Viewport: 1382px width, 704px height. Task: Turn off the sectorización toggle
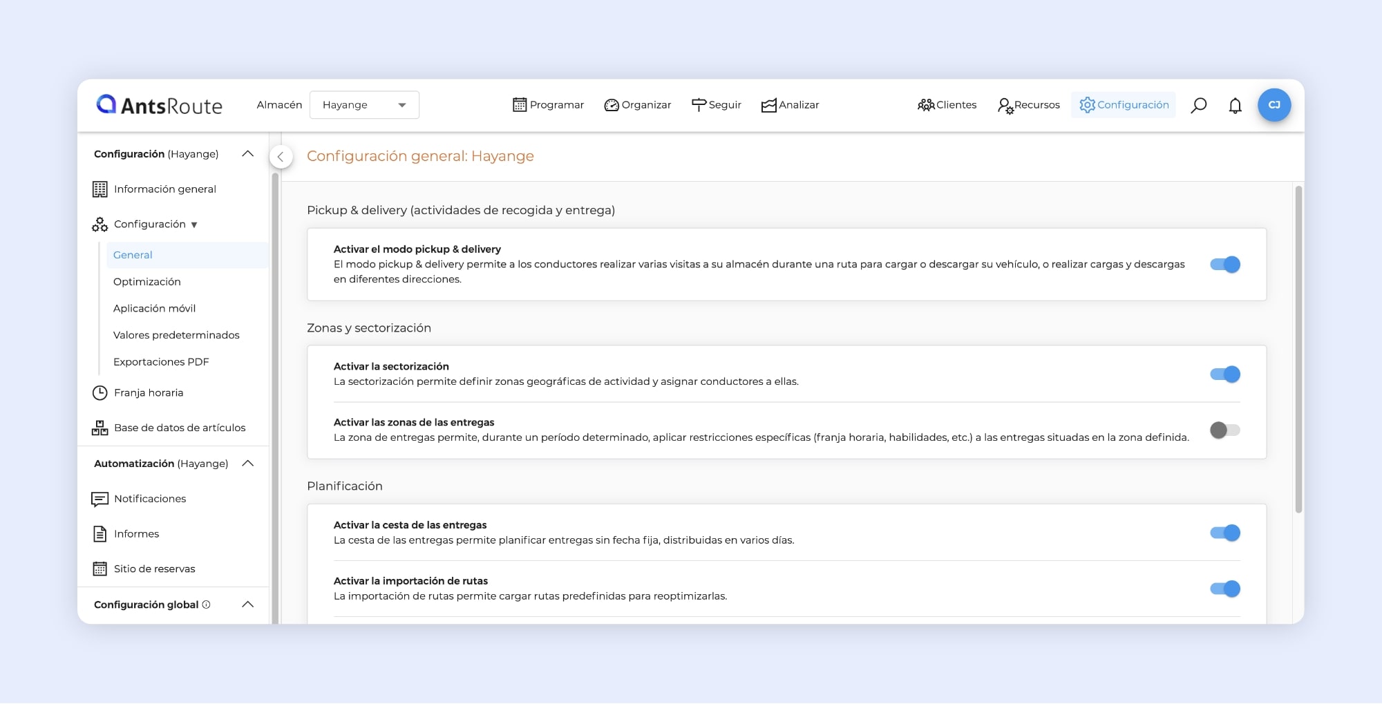coord(1224,374)
